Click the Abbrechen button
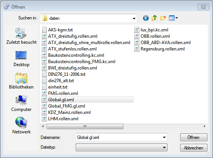Screen dimensions: 213x158 click(194, 148)
